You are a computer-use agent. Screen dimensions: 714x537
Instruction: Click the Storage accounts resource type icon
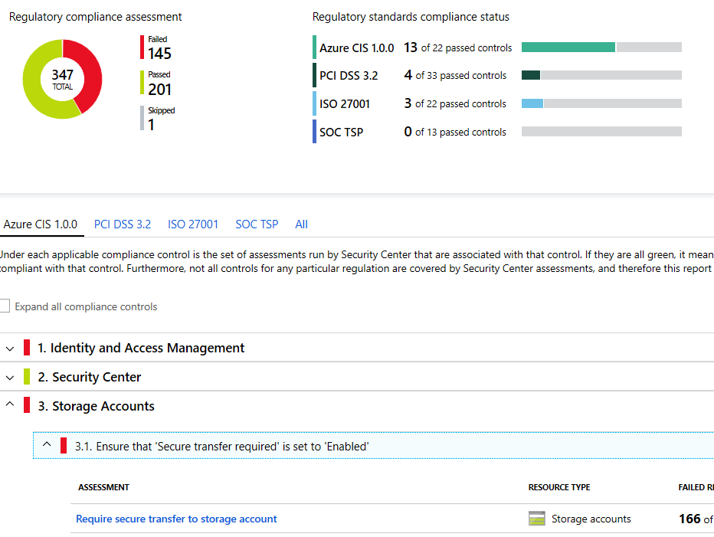click(x=537, y=518)
